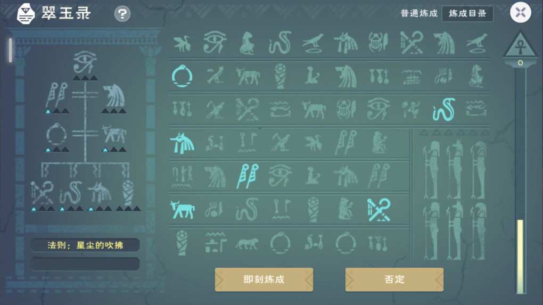Close the 翠玉录 screen with X

pyautogui.click(x=521, y=13)
